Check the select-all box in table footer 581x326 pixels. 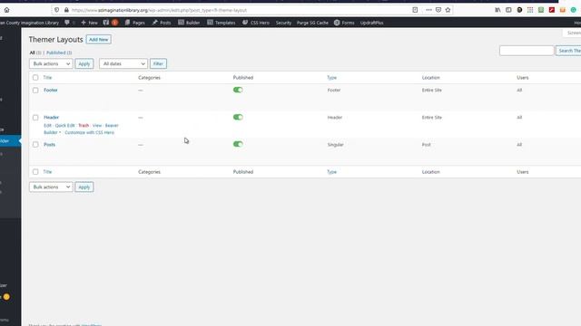(35, 172)
